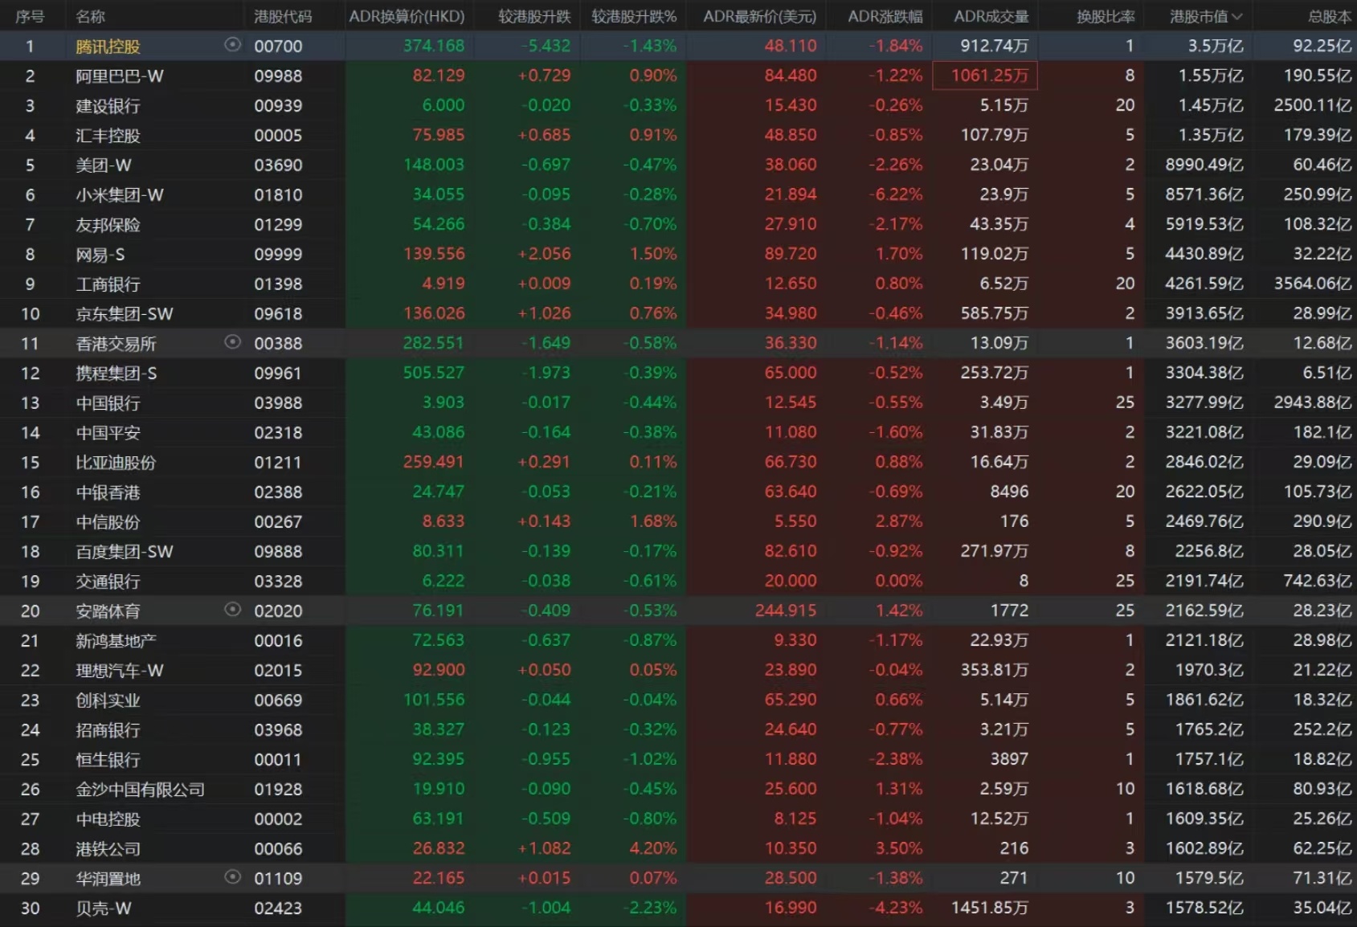Open the 港铁公司 stock name
Screen dimensions: 1357x927
point(108,849)
